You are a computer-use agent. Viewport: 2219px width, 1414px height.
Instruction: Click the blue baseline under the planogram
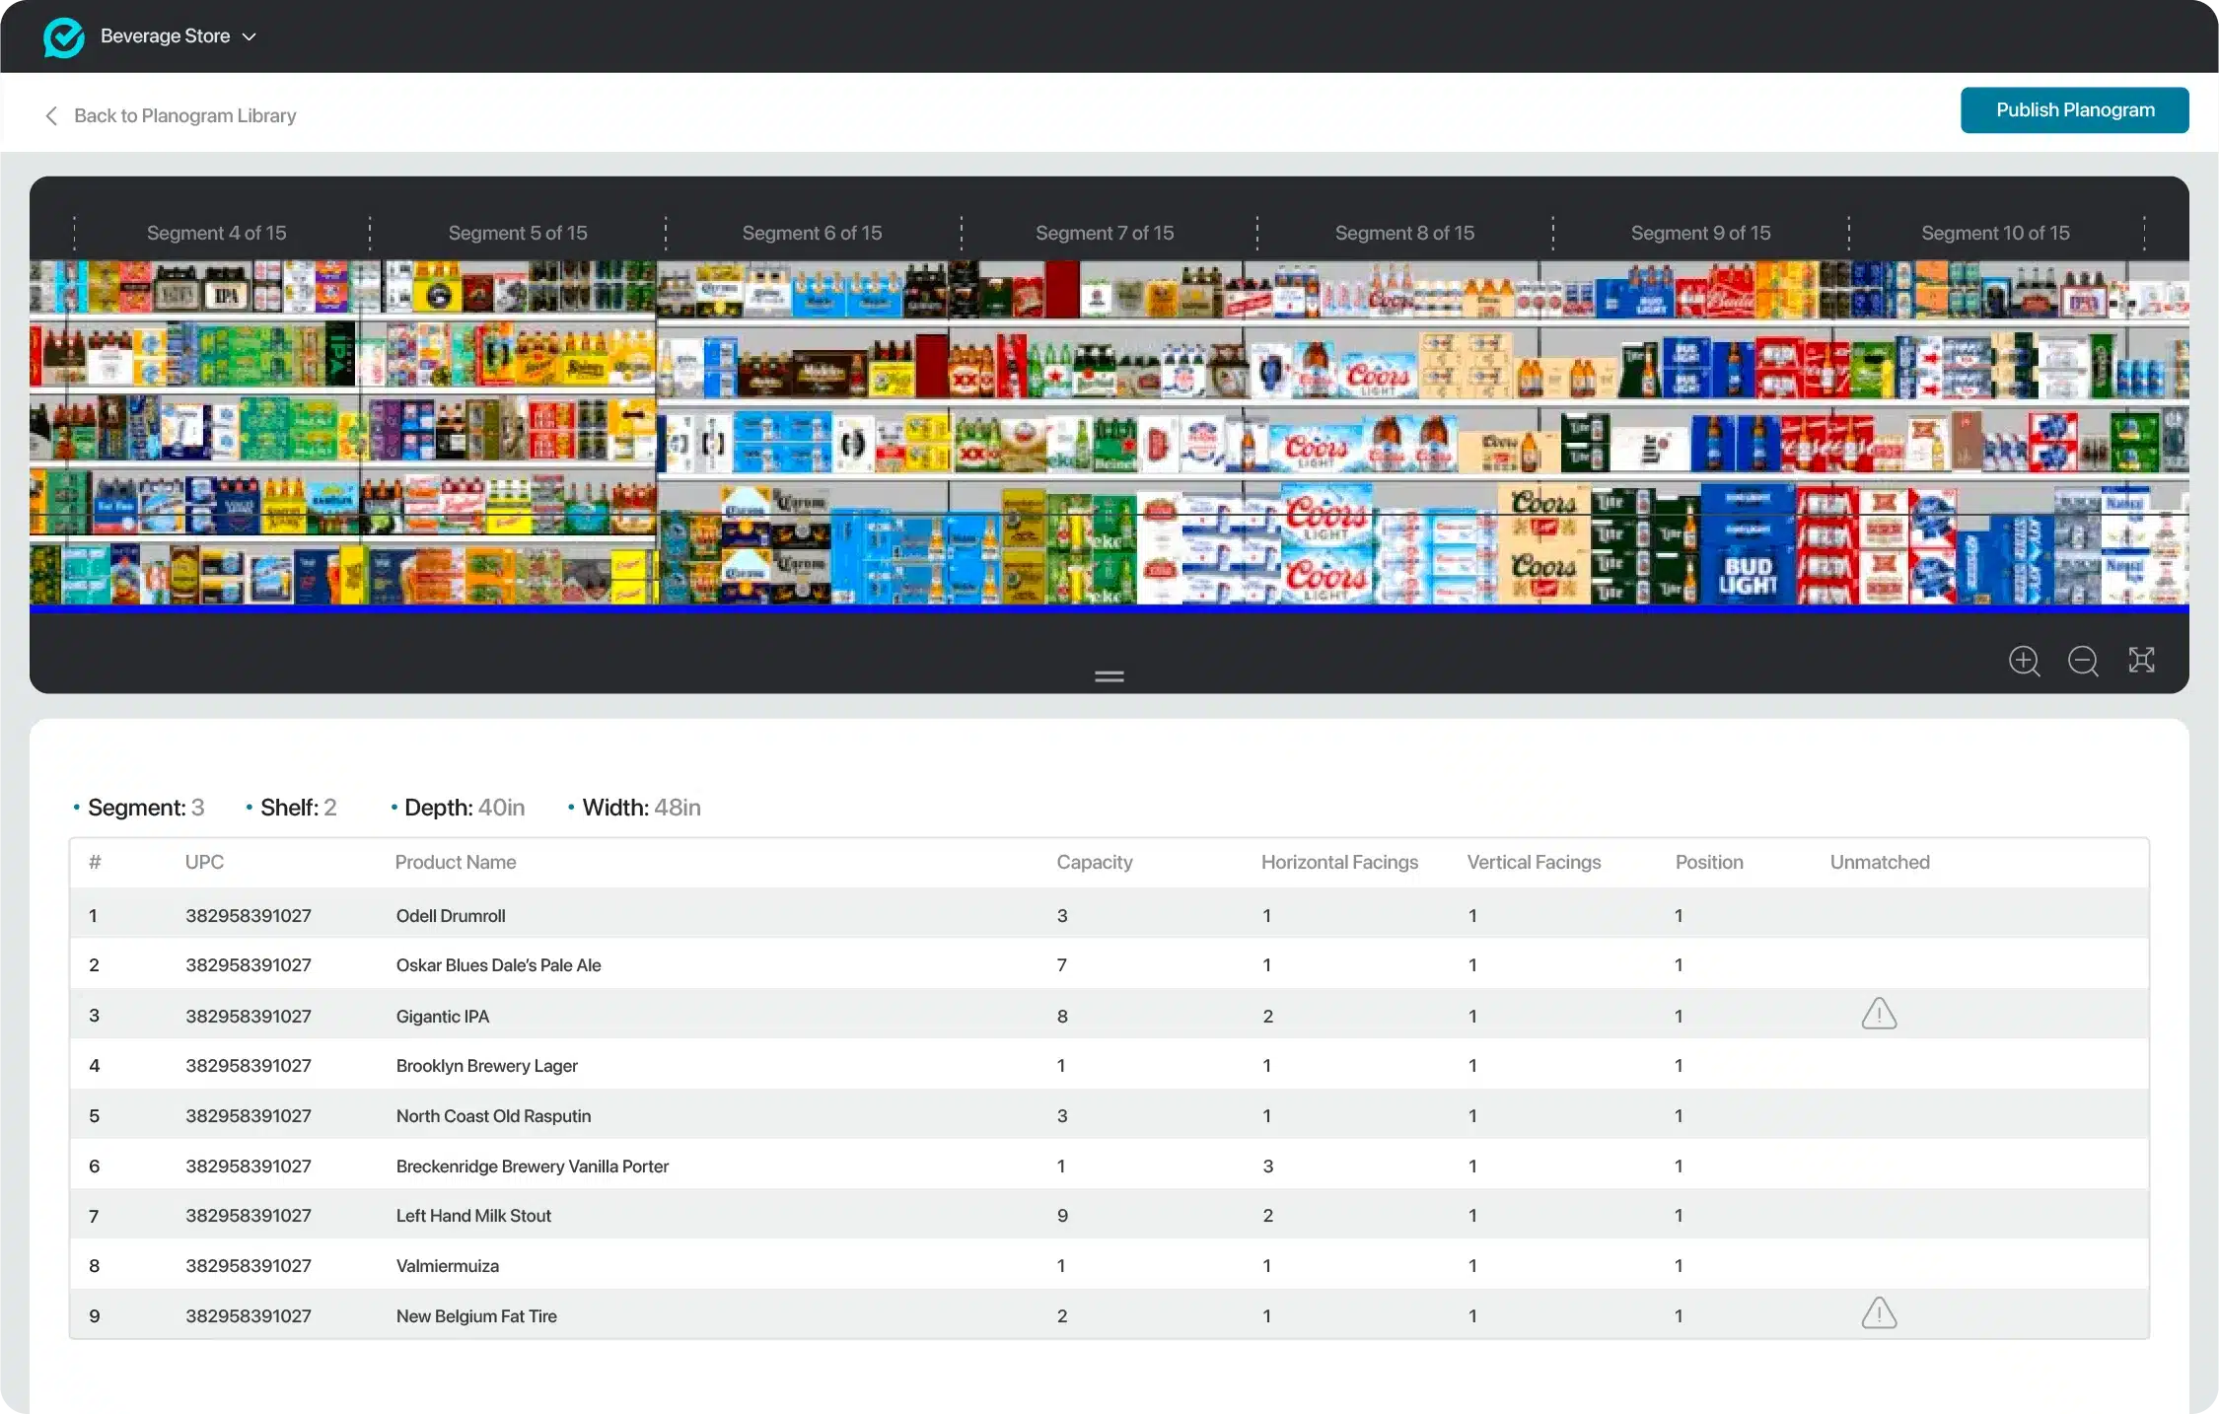(x=1109, y=608)
